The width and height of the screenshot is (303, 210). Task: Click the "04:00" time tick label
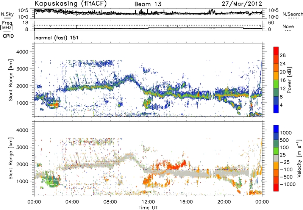point(72,202)
